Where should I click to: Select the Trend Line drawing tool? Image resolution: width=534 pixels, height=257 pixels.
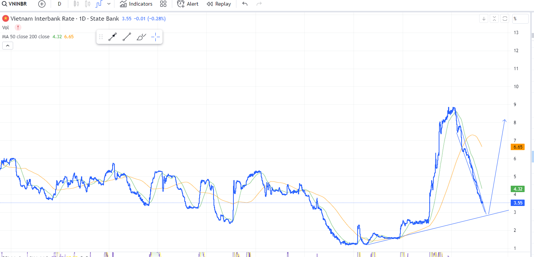tap(127, 37)
